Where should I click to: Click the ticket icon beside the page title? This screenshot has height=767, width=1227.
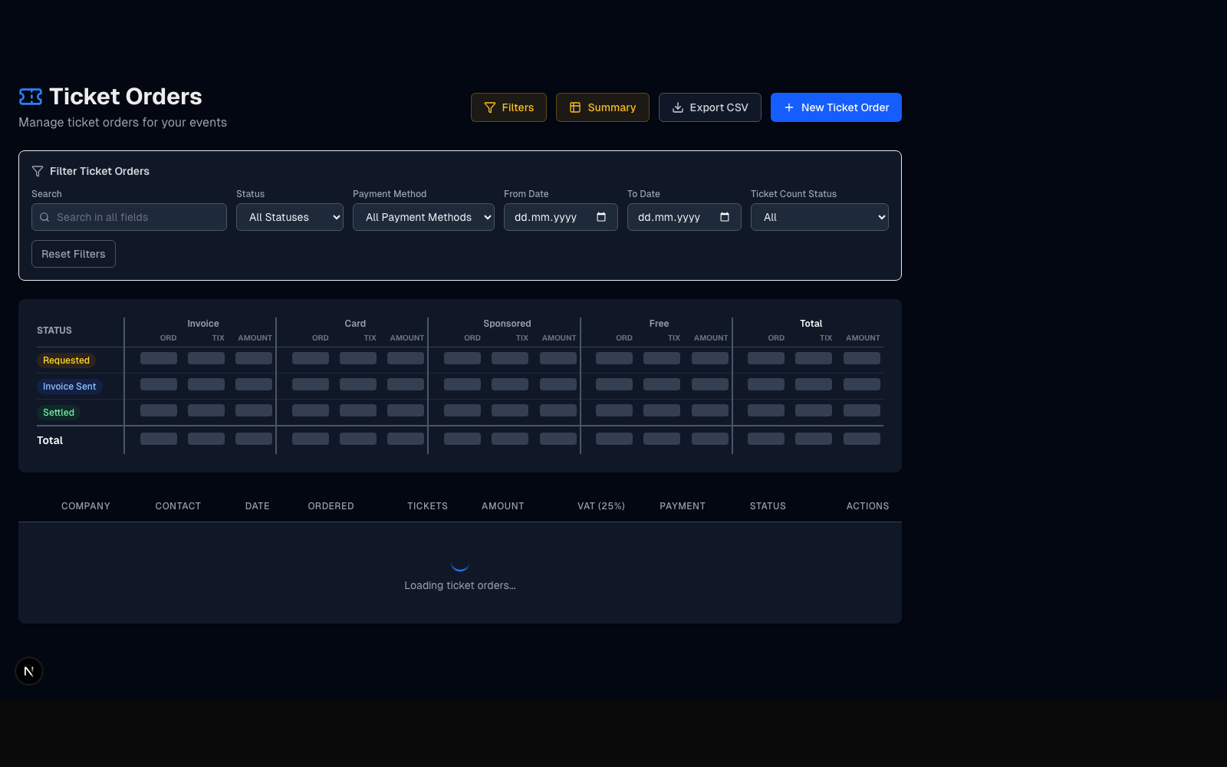tap(30, 97)
